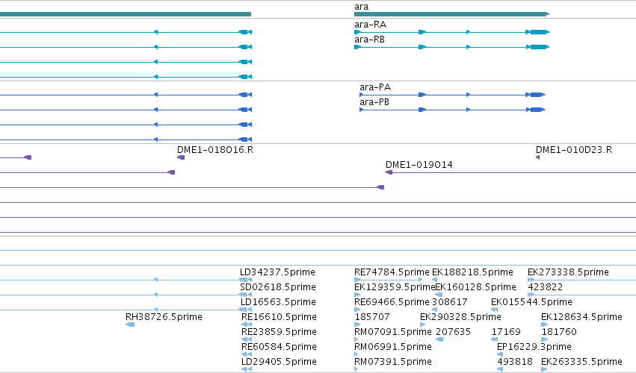Select the RE23859.5prime EST label
Viewport: 636px width, 373px height.
tap(279, 332)
